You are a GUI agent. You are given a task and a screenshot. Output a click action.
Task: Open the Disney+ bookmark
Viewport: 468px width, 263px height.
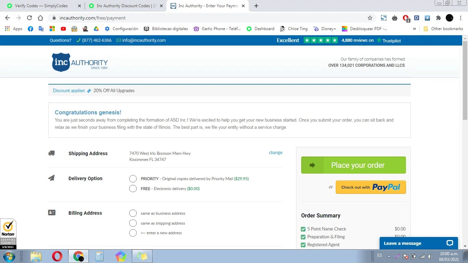(324, 29)
